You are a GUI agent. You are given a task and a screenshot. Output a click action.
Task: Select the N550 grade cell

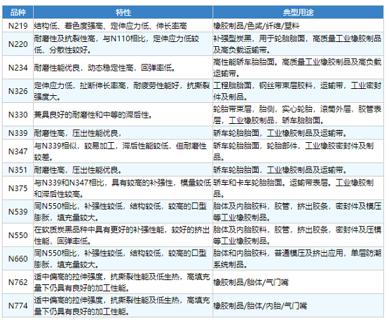coord(18,235)
